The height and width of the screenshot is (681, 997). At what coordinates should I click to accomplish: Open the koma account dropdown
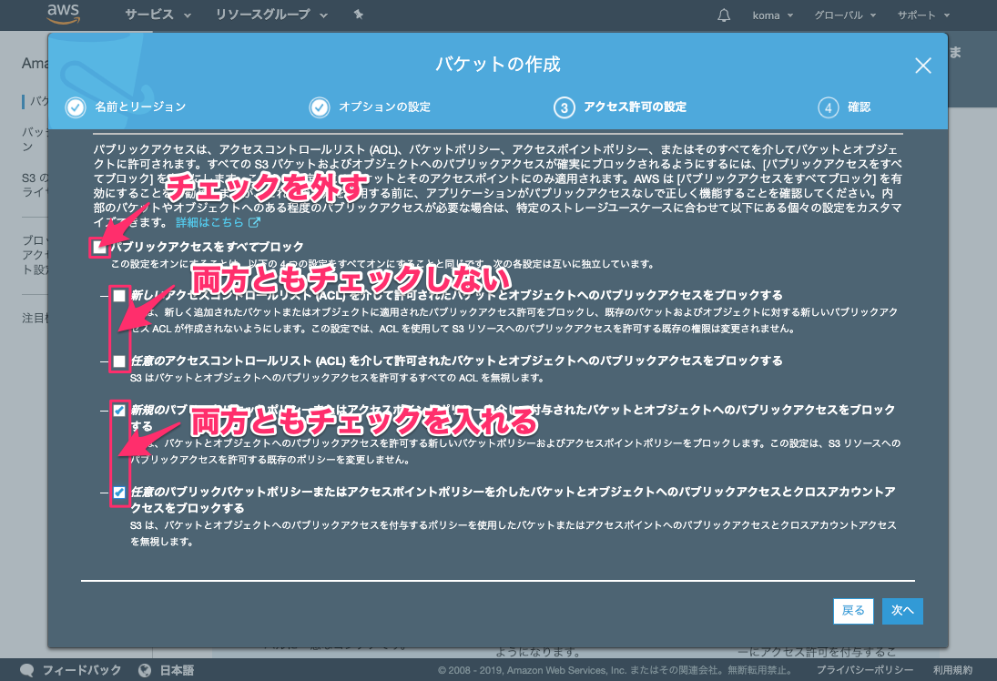[x=773, y=15]
